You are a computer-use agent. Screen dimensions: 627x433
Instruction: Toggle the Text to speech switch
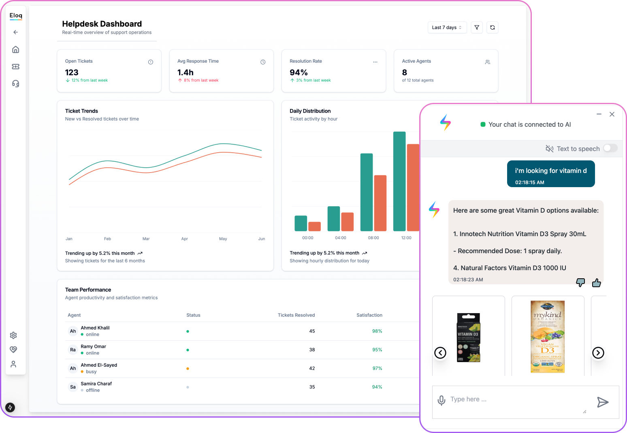(x=610, y=148)
